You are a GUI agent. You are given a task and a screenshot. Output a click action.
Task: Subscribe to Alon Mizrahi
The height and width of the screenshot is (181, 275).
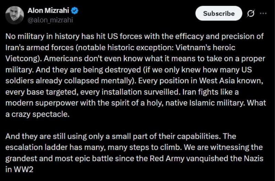(219, 13)
